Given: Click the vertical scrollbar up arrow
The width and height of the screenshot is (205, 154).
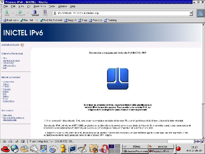Looking at the screenshot, I should pyautogui.click(x=203, y=25).
